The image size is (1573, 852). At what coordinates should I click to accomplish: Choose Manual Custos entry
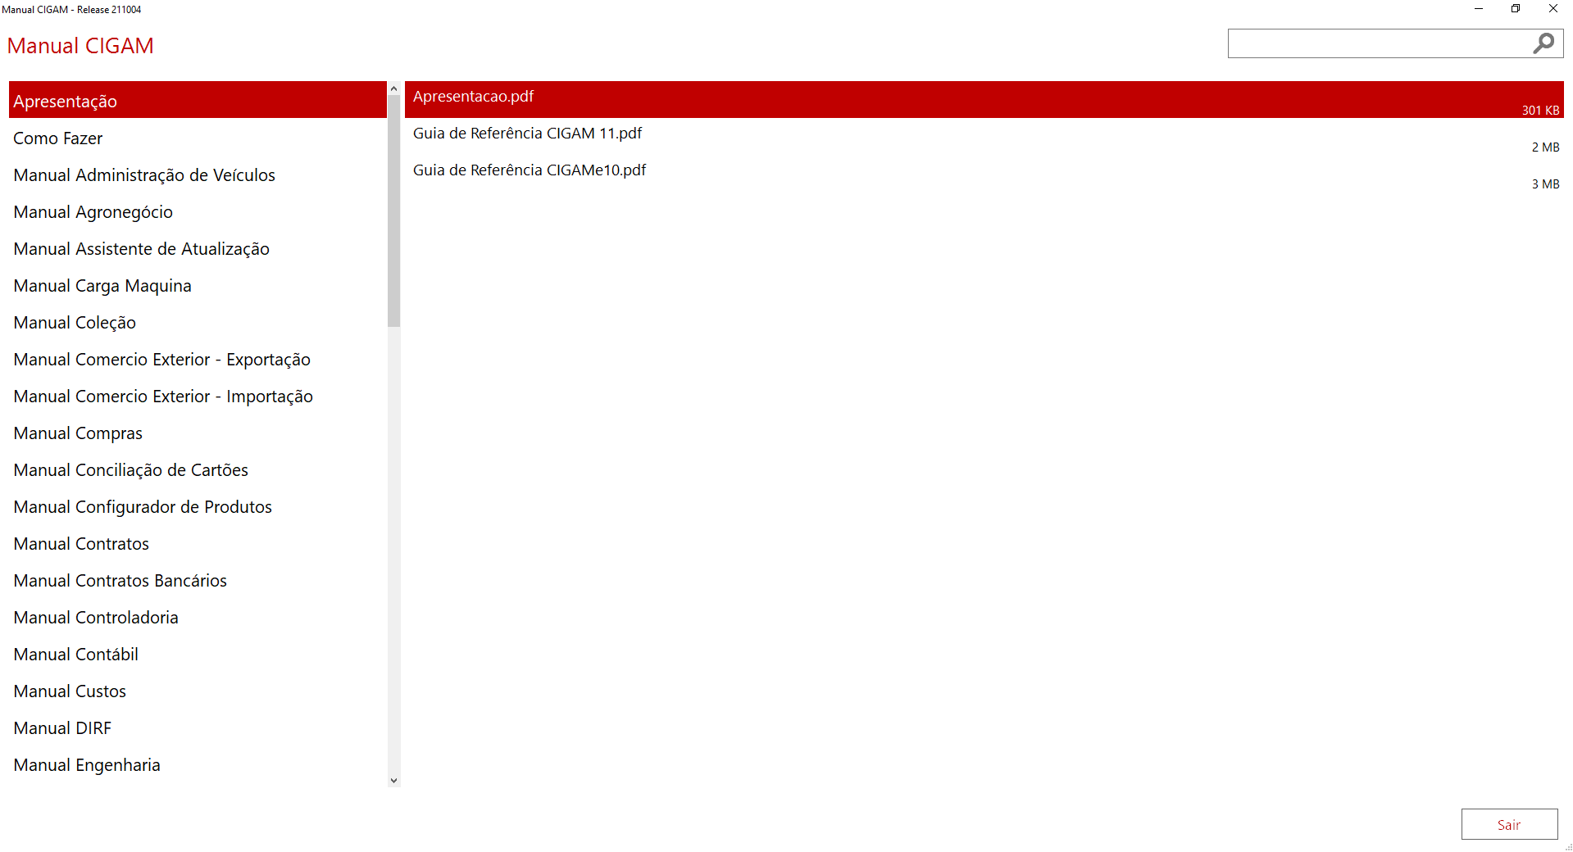198,691
